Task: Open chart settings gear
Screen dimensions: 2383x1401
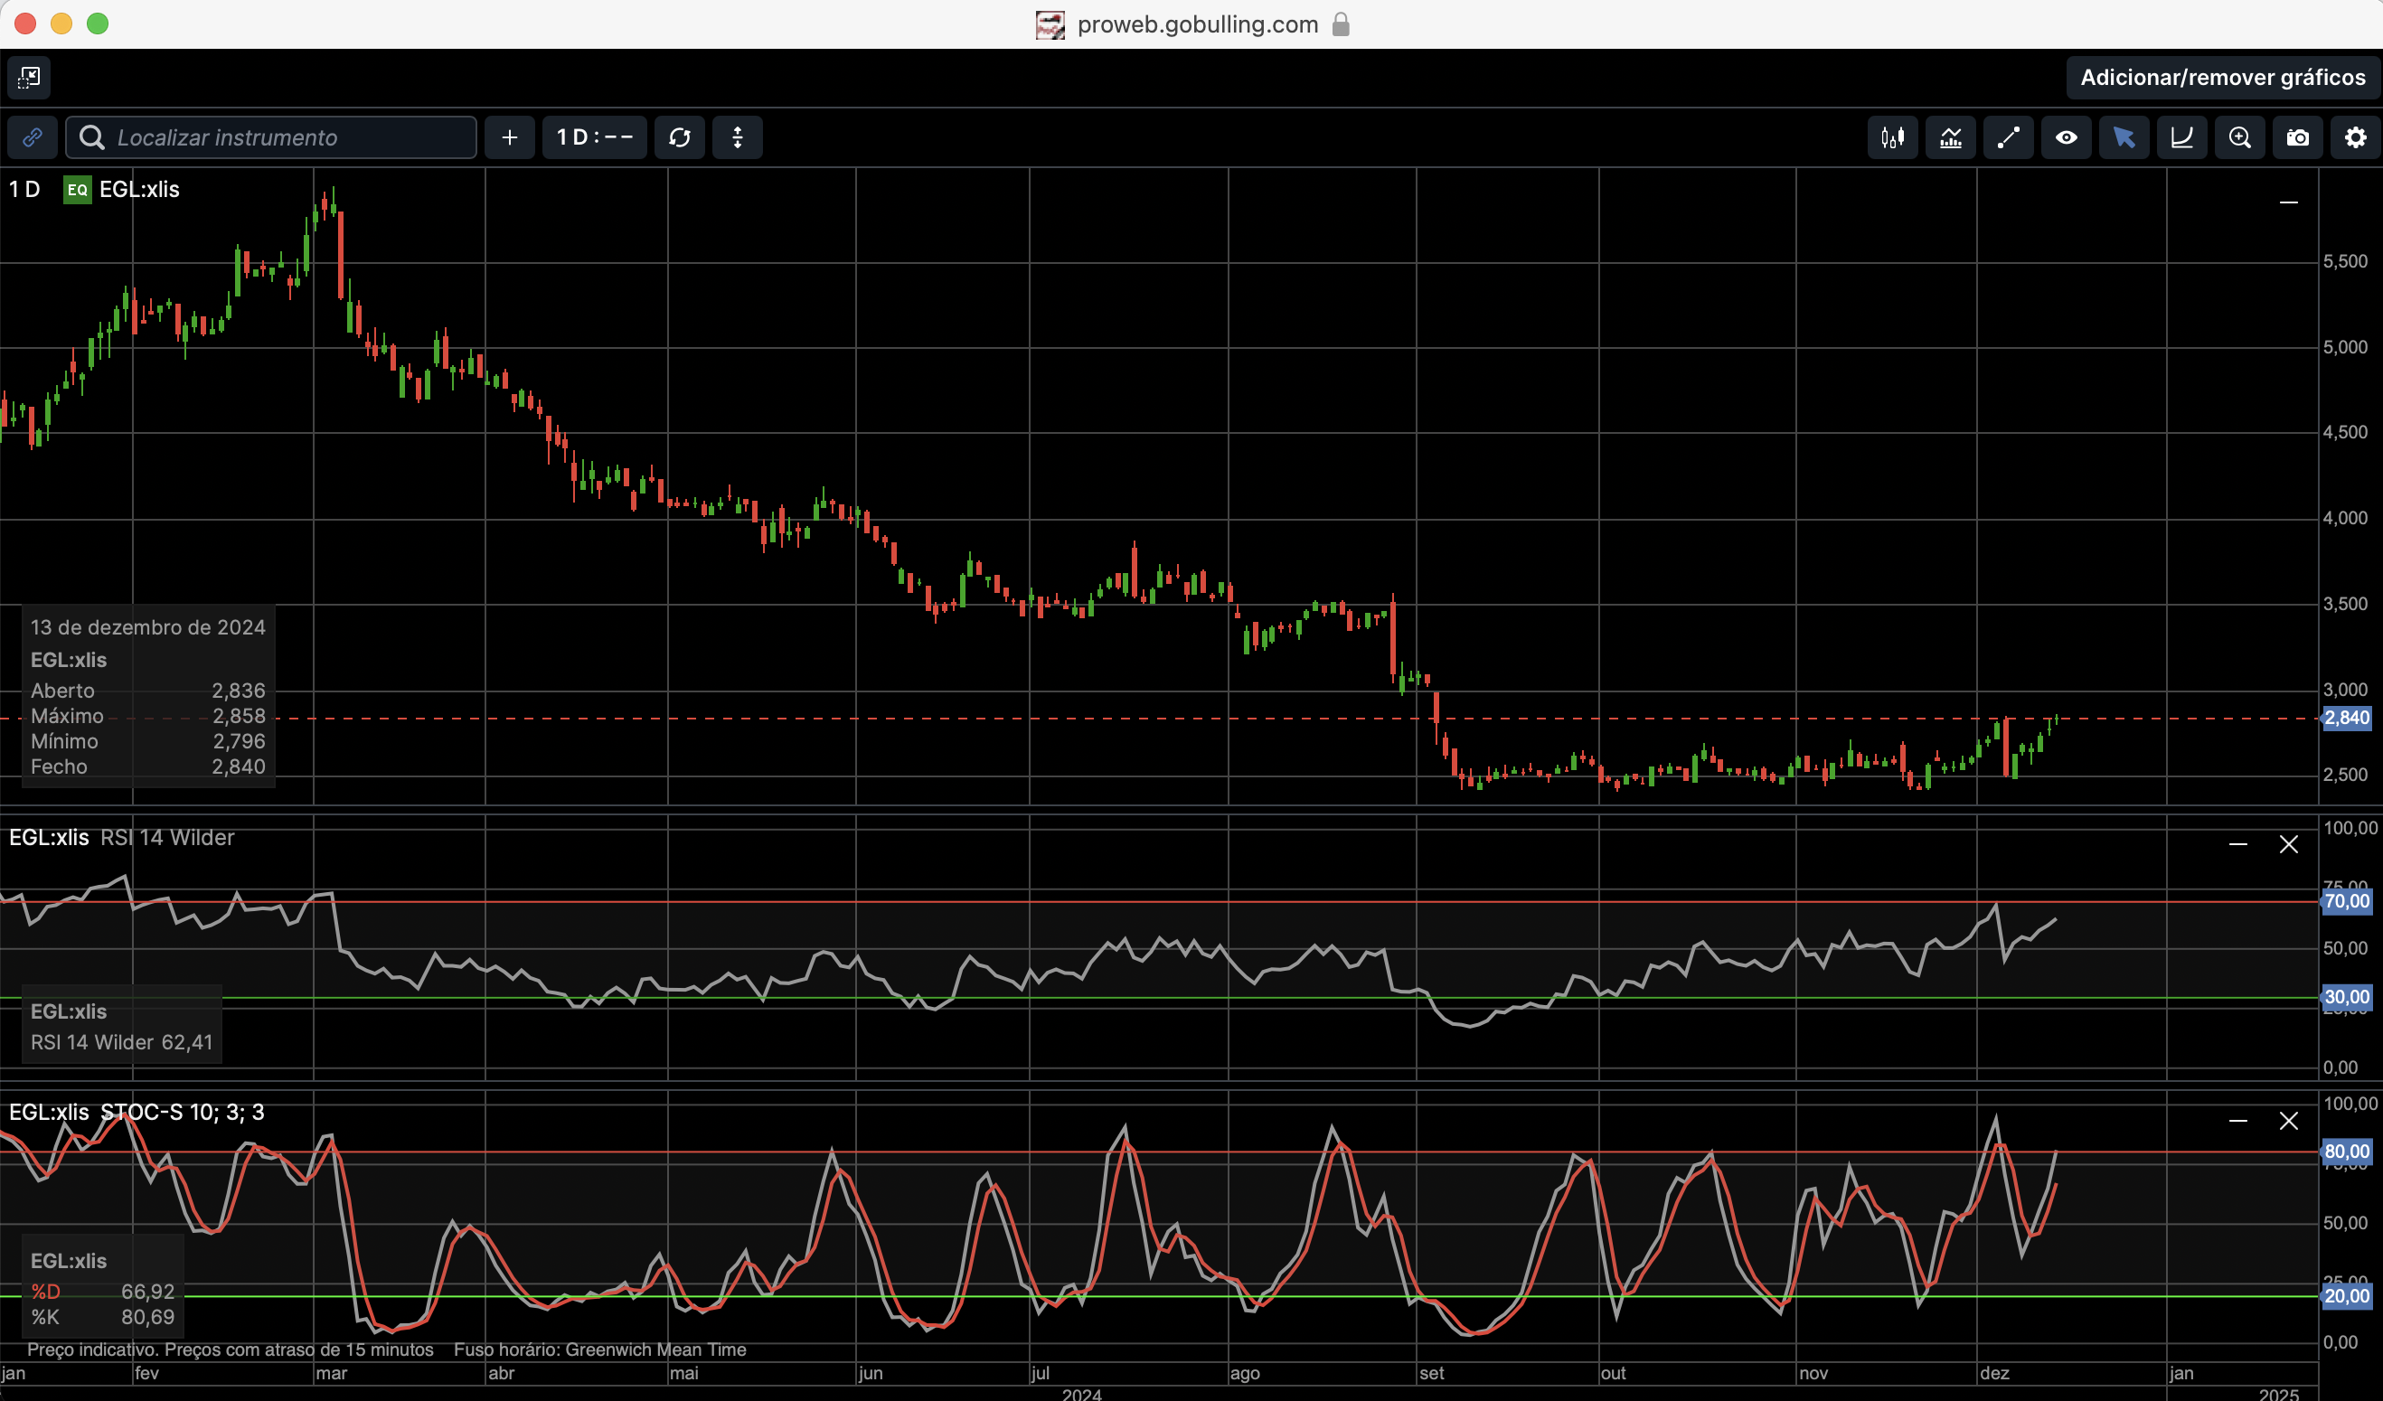Action: pyautogui.click(x=2355, y=138)
